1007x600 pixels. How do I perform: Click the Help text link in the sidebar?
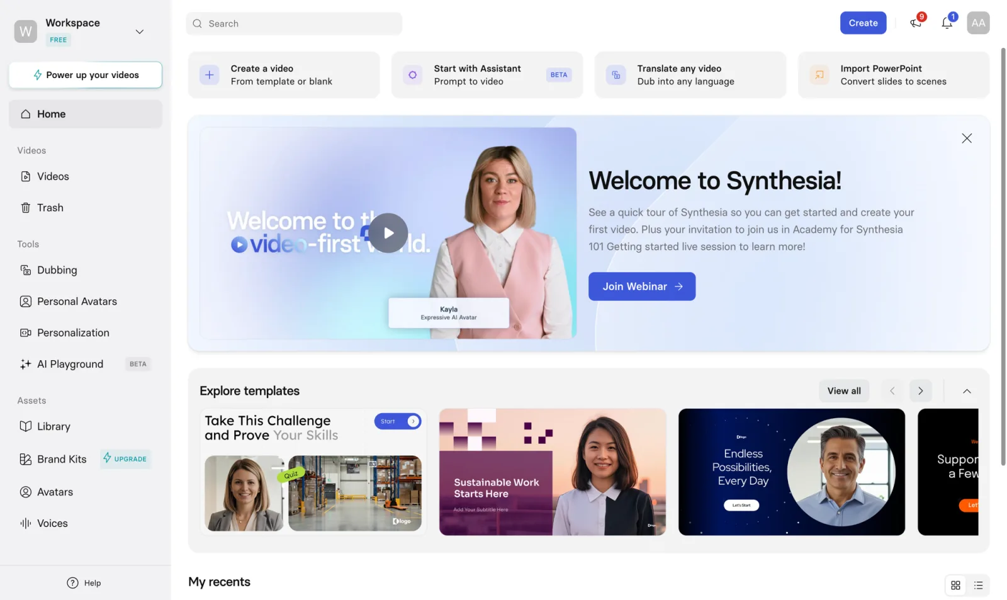point(93,583)
